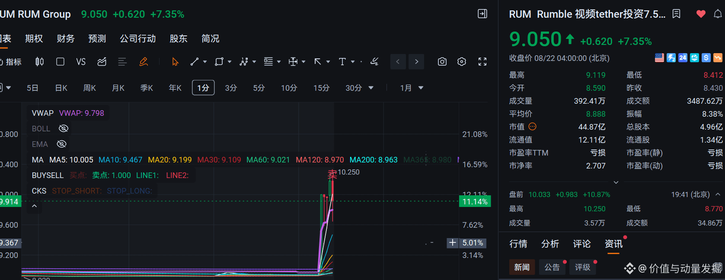Go to next with right arrow button
725x280 pixels.
pyautogui.click(x=416, y=62)
